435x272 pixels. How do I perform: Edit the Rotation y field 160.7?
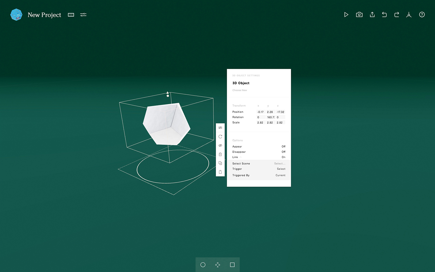point(271,117)
